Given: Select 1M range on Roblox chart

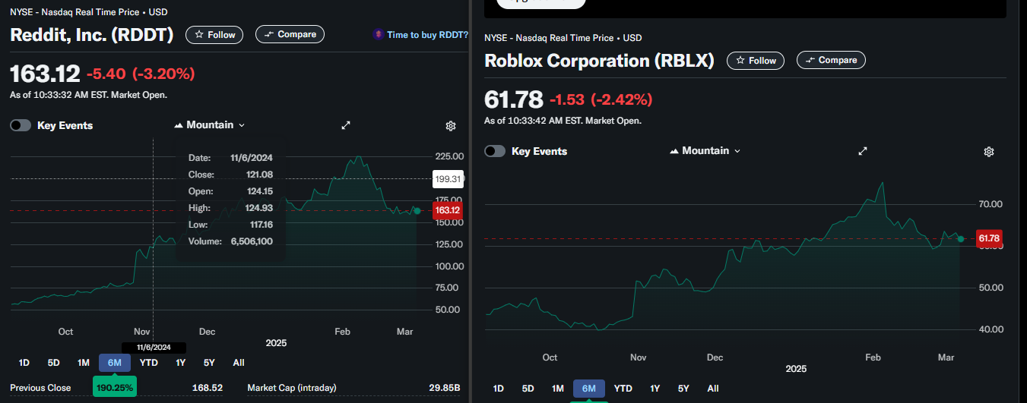Looking at the screenshot, I should pos(557,388).
